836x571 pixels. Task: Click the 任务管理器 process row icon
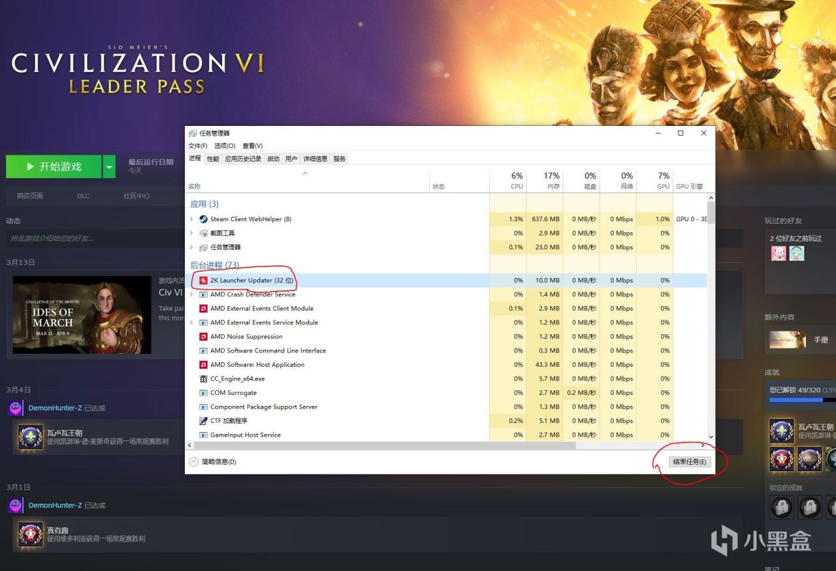coord(203,247)
